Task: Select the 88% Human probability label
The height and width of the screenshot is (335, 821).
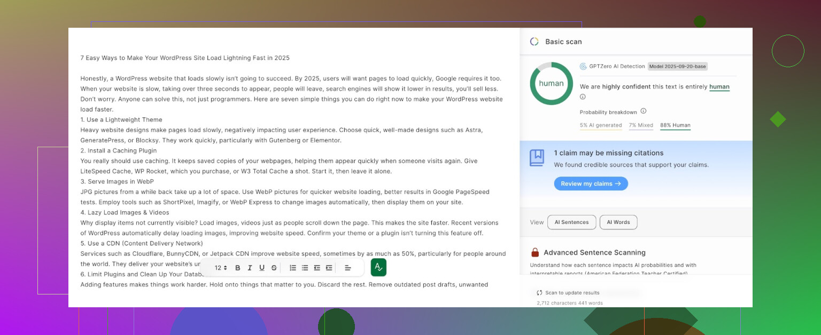Action: tap(675, 125)
